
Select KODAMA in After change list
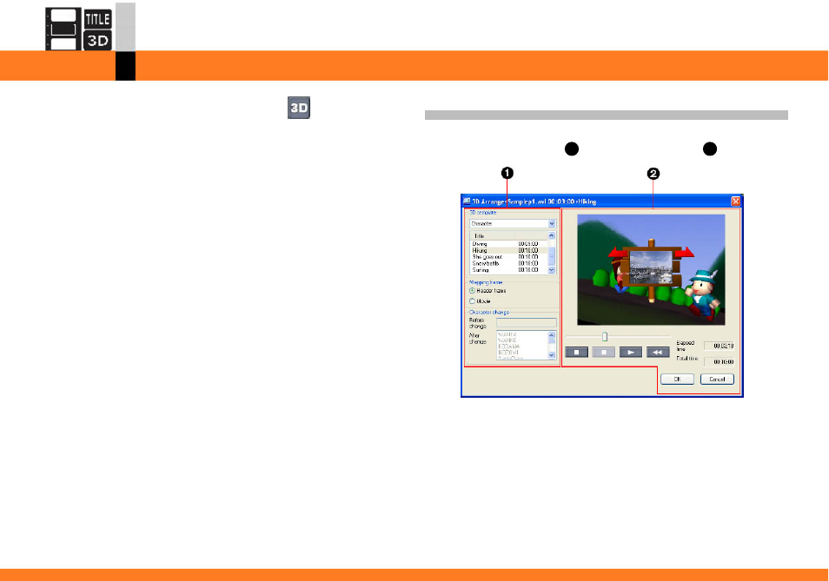pos(522,347)
